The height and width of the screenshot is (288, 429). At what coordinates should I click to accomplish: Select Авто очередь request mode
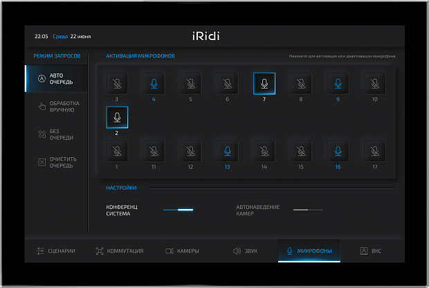58,79
